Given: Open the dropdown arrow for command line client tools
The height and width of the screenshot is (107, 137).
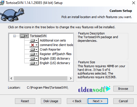Looking at the screenshot, I should 37,45.
